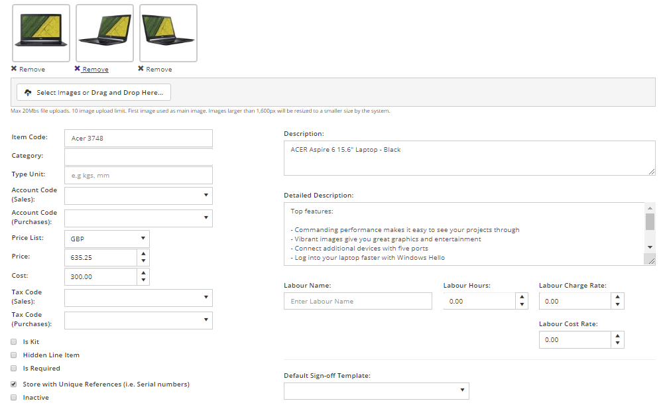Expand the Account Code (Sales) dropdown

pyautogui.click(x=139, y=196)
